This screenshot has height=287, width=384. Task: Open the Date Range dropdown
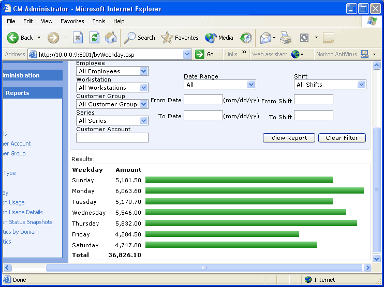click(x=251, y=85)
